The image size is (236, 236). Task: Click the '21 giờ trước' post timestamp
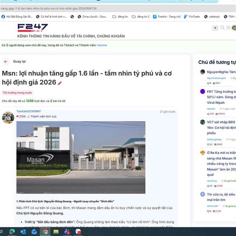click(168, 112)
